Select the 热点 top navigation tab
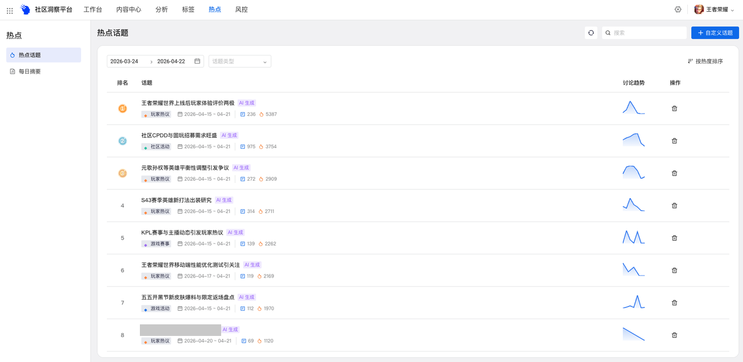 [x=215, y=9]
